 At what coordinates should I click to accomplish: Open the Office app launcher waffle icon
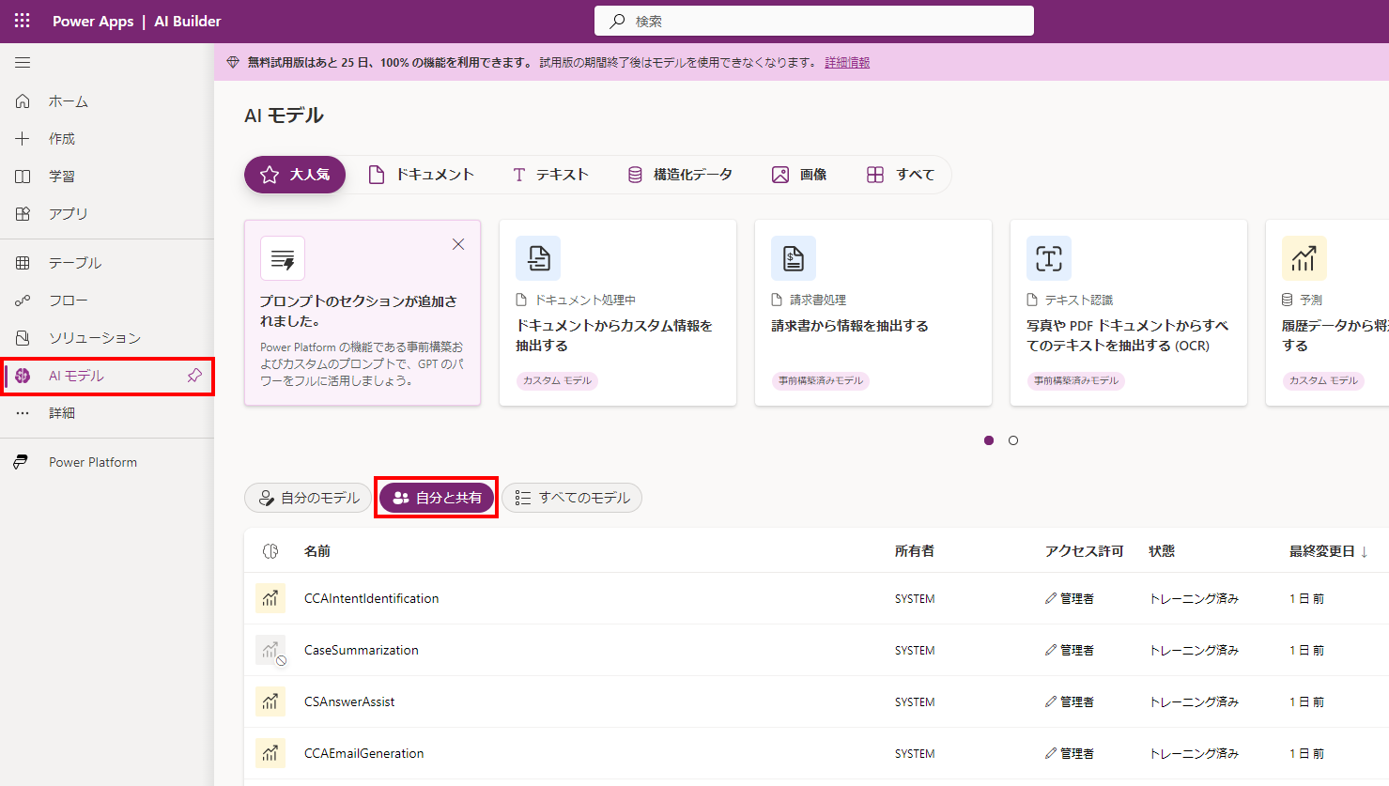(22, 20)
